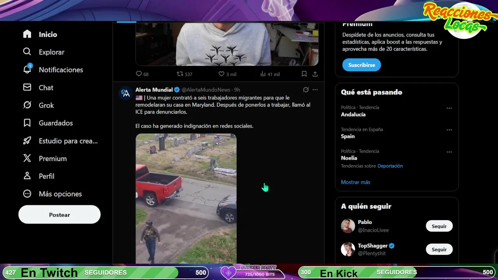Go to Notificaciones menu item
Image resolution: width=498 pixels, height=280 pixels.
coord(61,70)
